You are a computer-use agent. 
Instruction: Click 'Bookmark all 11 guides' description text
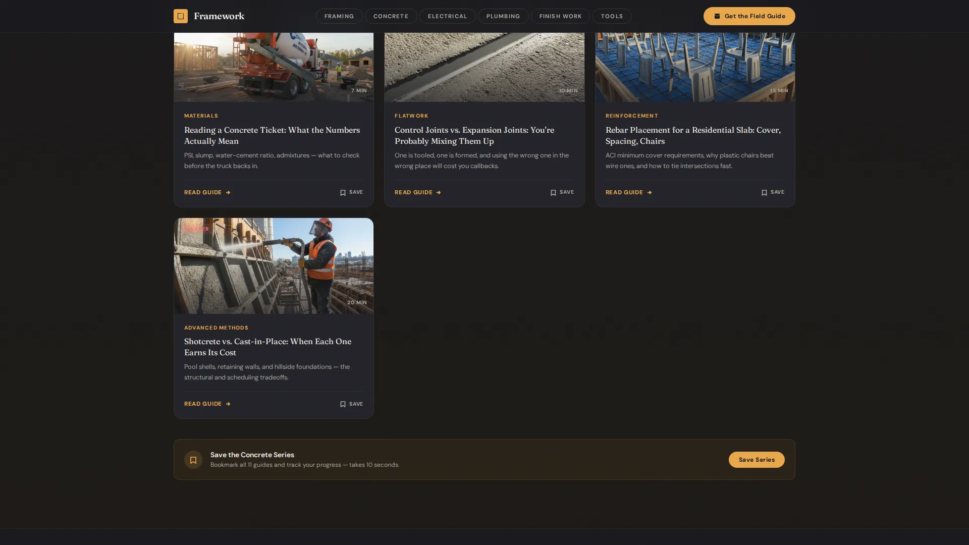coord(305,465)
